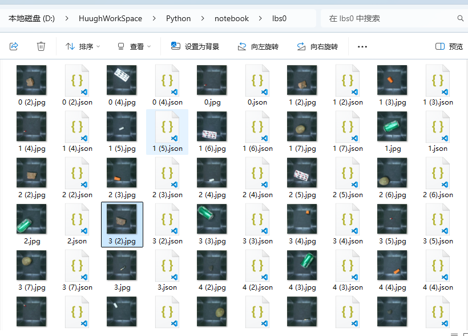468x336 pixels.
Task: Select the 3 (2).jpg thumbnail
Action: (122, 219)
